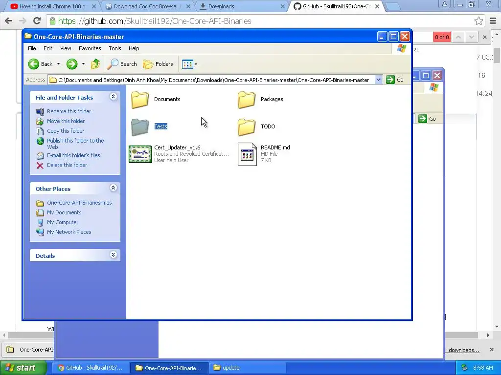Image resolution: width=501 pixels, height=375 pixels.
Task: Close the Downloads tab
Action: coord(282,6)
